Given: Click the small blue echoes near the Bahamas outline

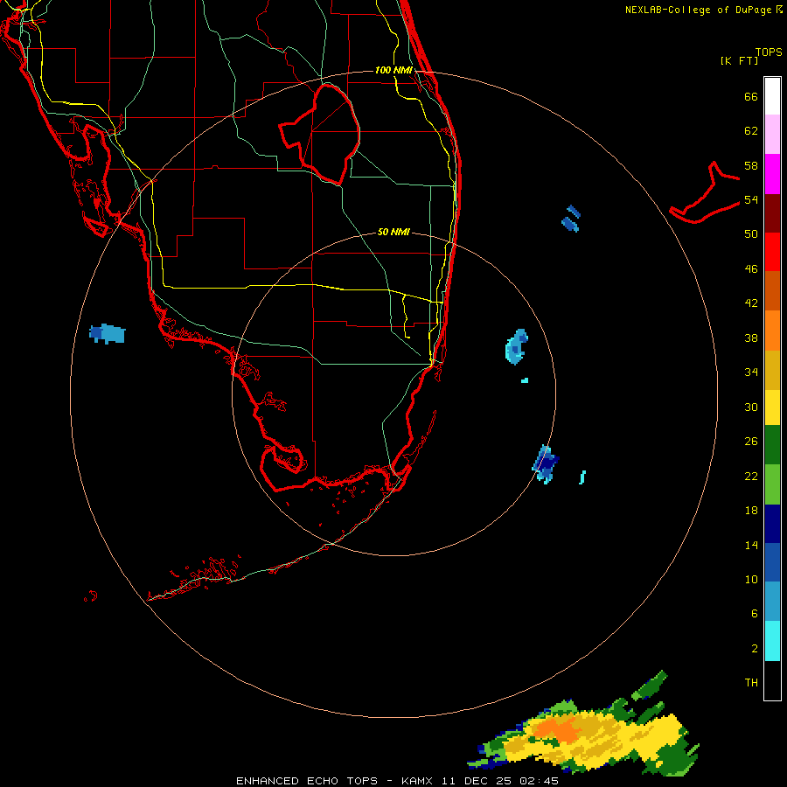Looking at the screenshot, I should tap(571, 219).
